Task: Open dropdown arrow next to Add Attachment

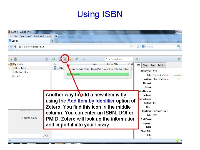Action: tap(79, 59)
